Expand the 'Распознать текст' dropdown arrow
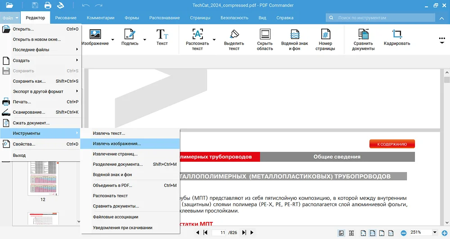 [x=214, y=40]
